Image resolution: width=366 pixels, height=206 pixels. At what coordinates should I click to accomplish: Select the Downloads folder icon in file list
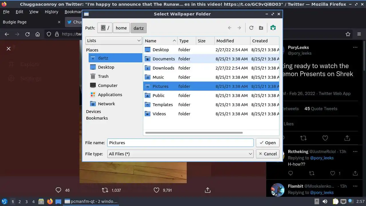[148, 68]
